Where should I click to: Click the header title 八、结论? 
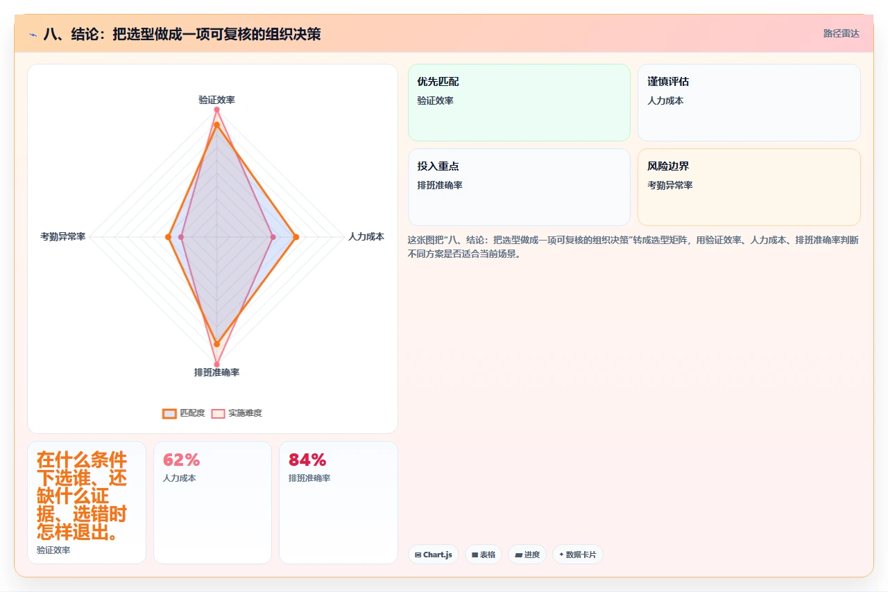click(x=182, y=34)
